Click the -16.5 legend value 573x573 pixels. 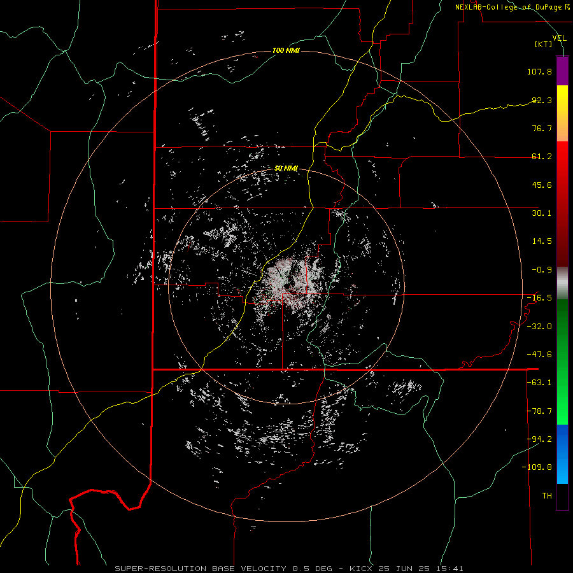pyautogui.click(x=539, y=298)
